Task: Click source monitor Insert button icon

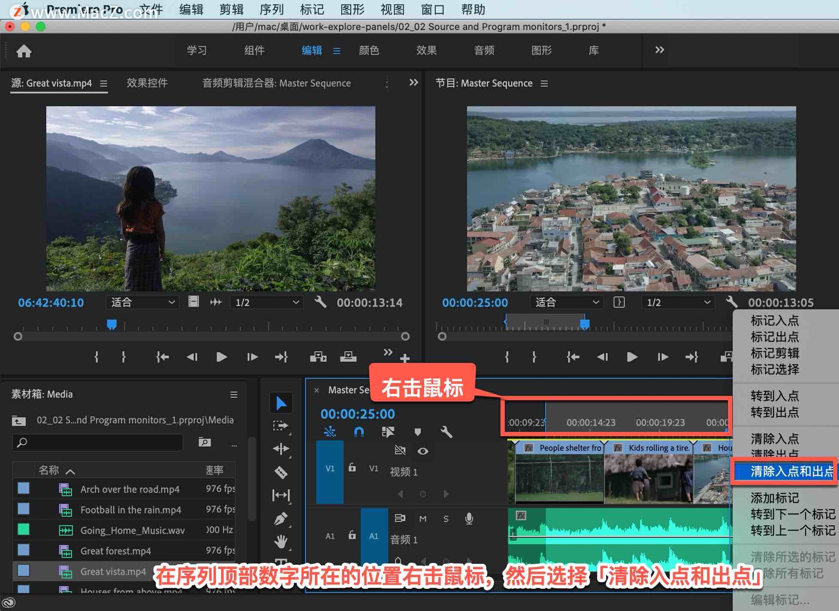Action: tap(318, 357)
